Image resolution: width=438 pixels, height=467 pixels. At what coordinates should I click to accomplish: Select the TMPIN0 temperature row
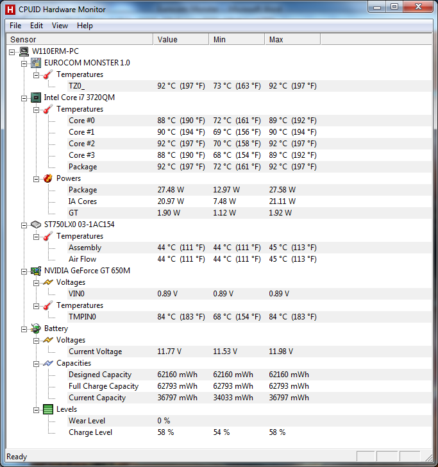coord(249,317)
